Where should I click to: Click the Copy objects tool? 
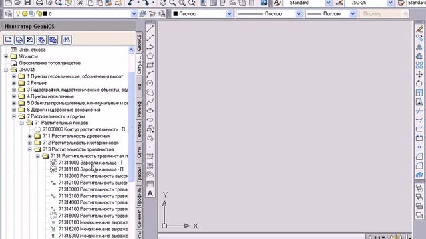pos(419,38)
